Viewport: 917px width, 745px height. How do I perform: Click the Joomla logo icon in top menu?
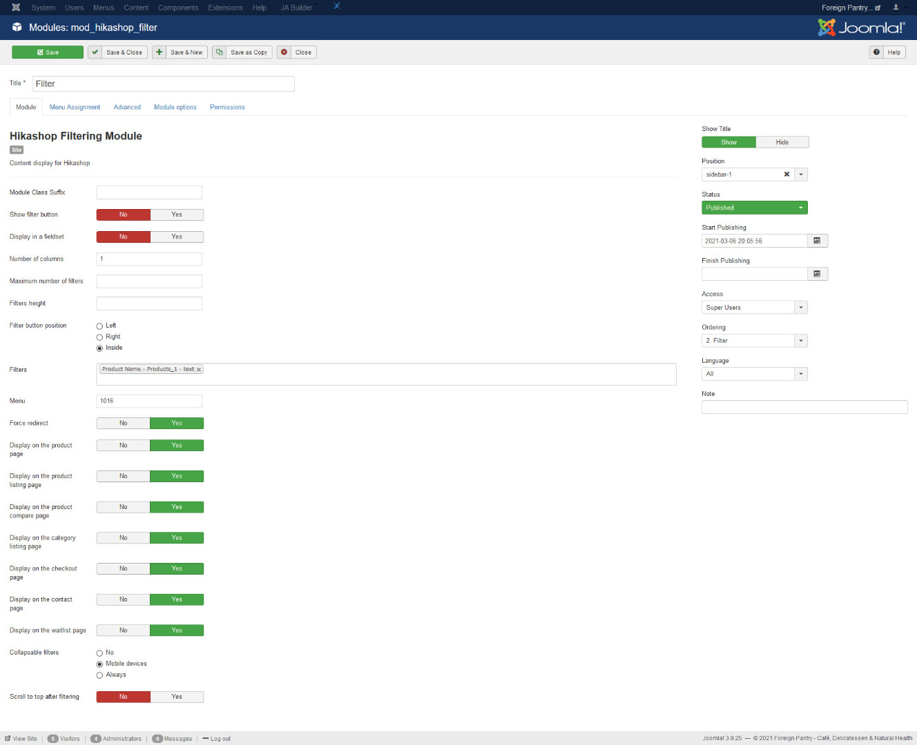tap(16, 8)
